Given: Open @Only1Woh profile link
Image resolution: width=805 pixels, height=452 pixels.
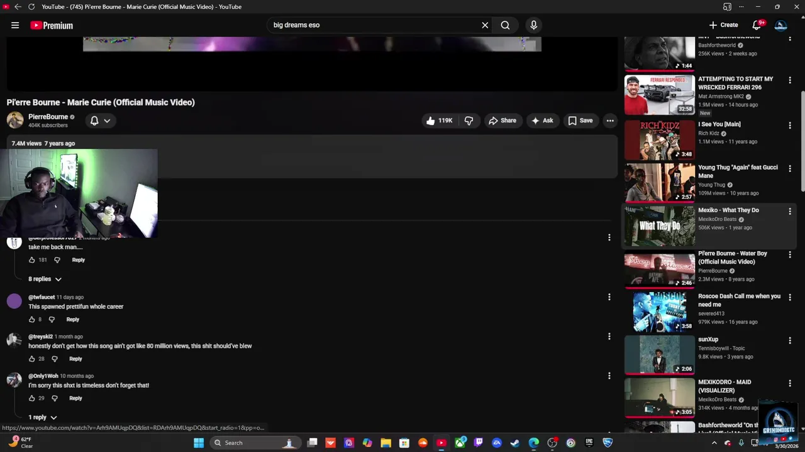Looking at the screenshot, I should click(x=43, y=376).
